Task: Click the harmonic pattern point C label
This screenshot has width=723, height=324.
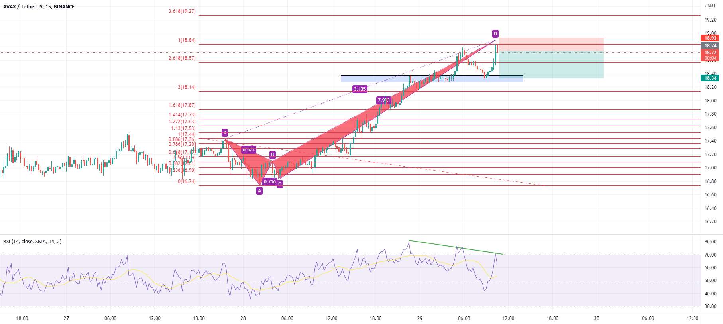Action: pos(280,184)
